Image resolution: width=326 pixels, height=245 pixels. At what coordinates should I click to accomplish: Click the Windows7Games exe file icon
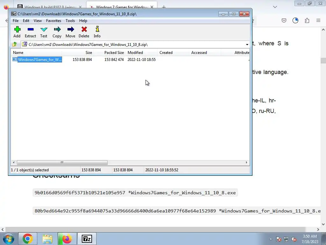(x=15, y=59)
